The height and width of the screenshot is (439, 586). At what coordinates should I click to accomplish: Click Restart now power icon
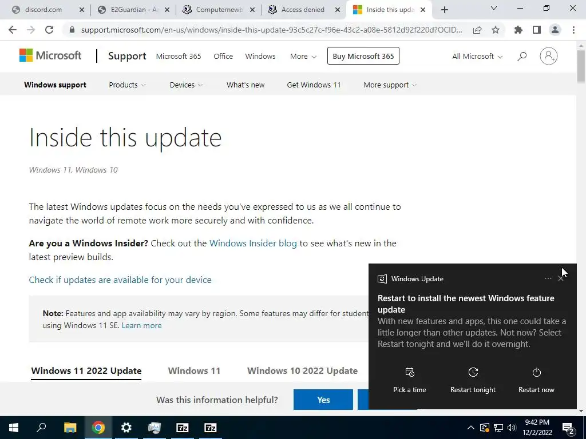(536, 373)
